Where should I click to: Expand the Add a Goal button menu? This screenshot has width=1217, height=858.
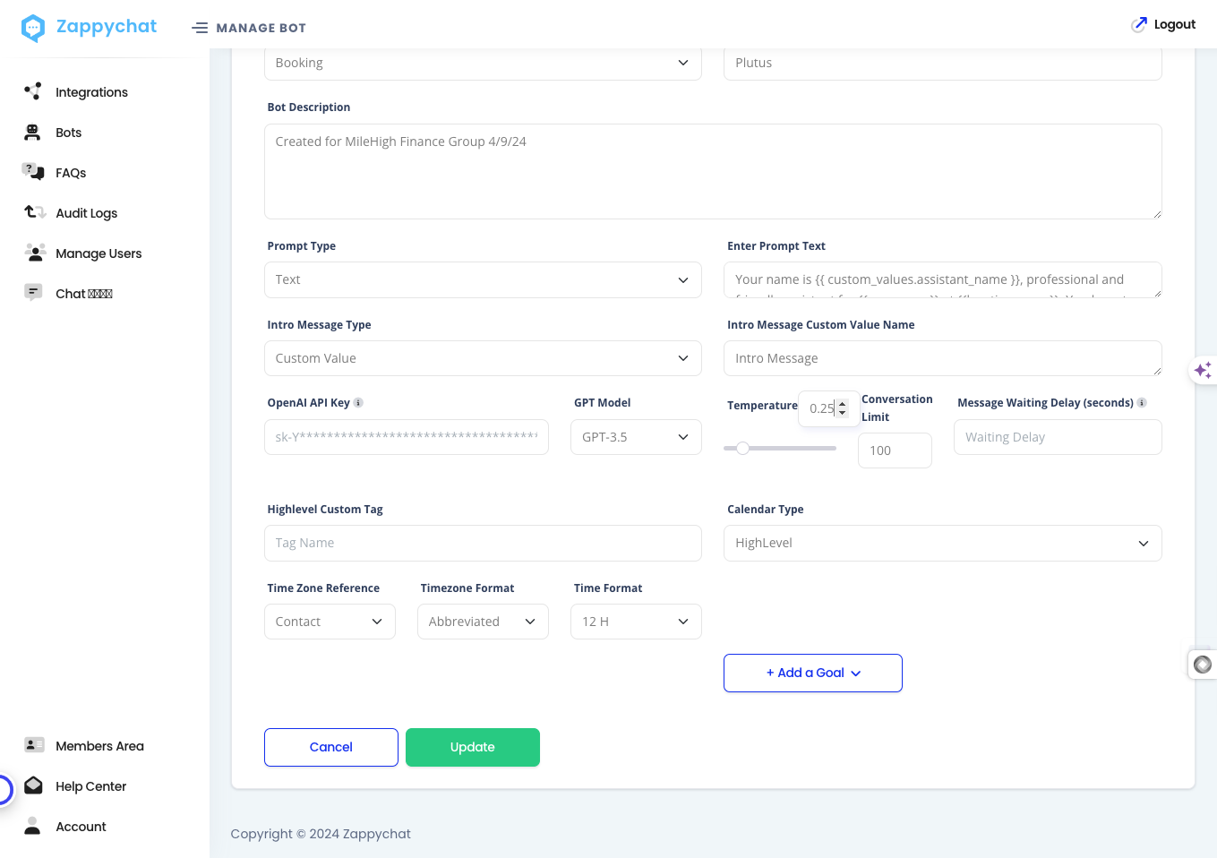[813, 673]
